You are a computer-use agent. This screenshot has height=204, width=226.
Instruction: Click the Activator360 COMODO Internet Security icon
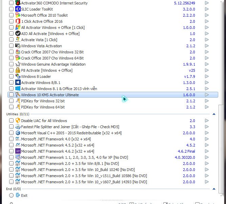coord(18,3)
